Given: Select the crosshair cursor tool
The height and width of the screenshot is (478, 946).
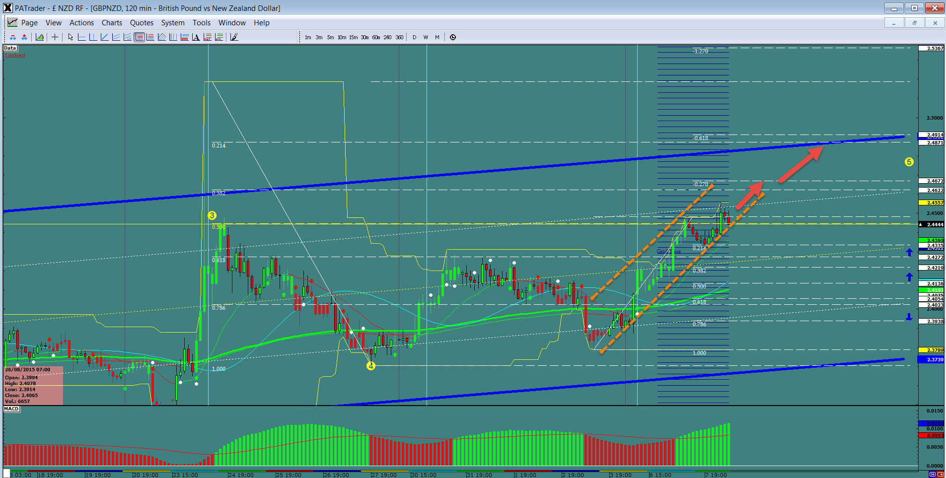Looking at the screenshot, I should tap(55, 37).
